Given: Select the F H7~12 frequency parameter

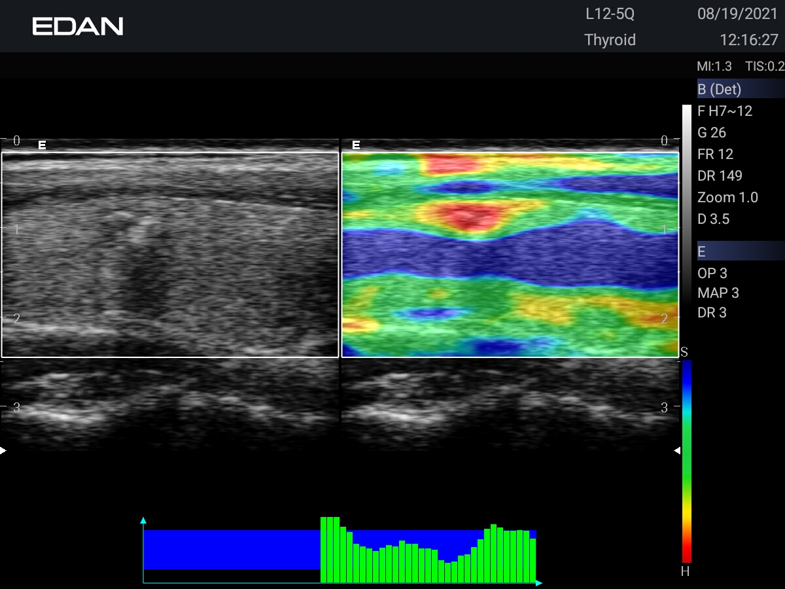Looking at the screenshot, I should [x=725, y=111].
